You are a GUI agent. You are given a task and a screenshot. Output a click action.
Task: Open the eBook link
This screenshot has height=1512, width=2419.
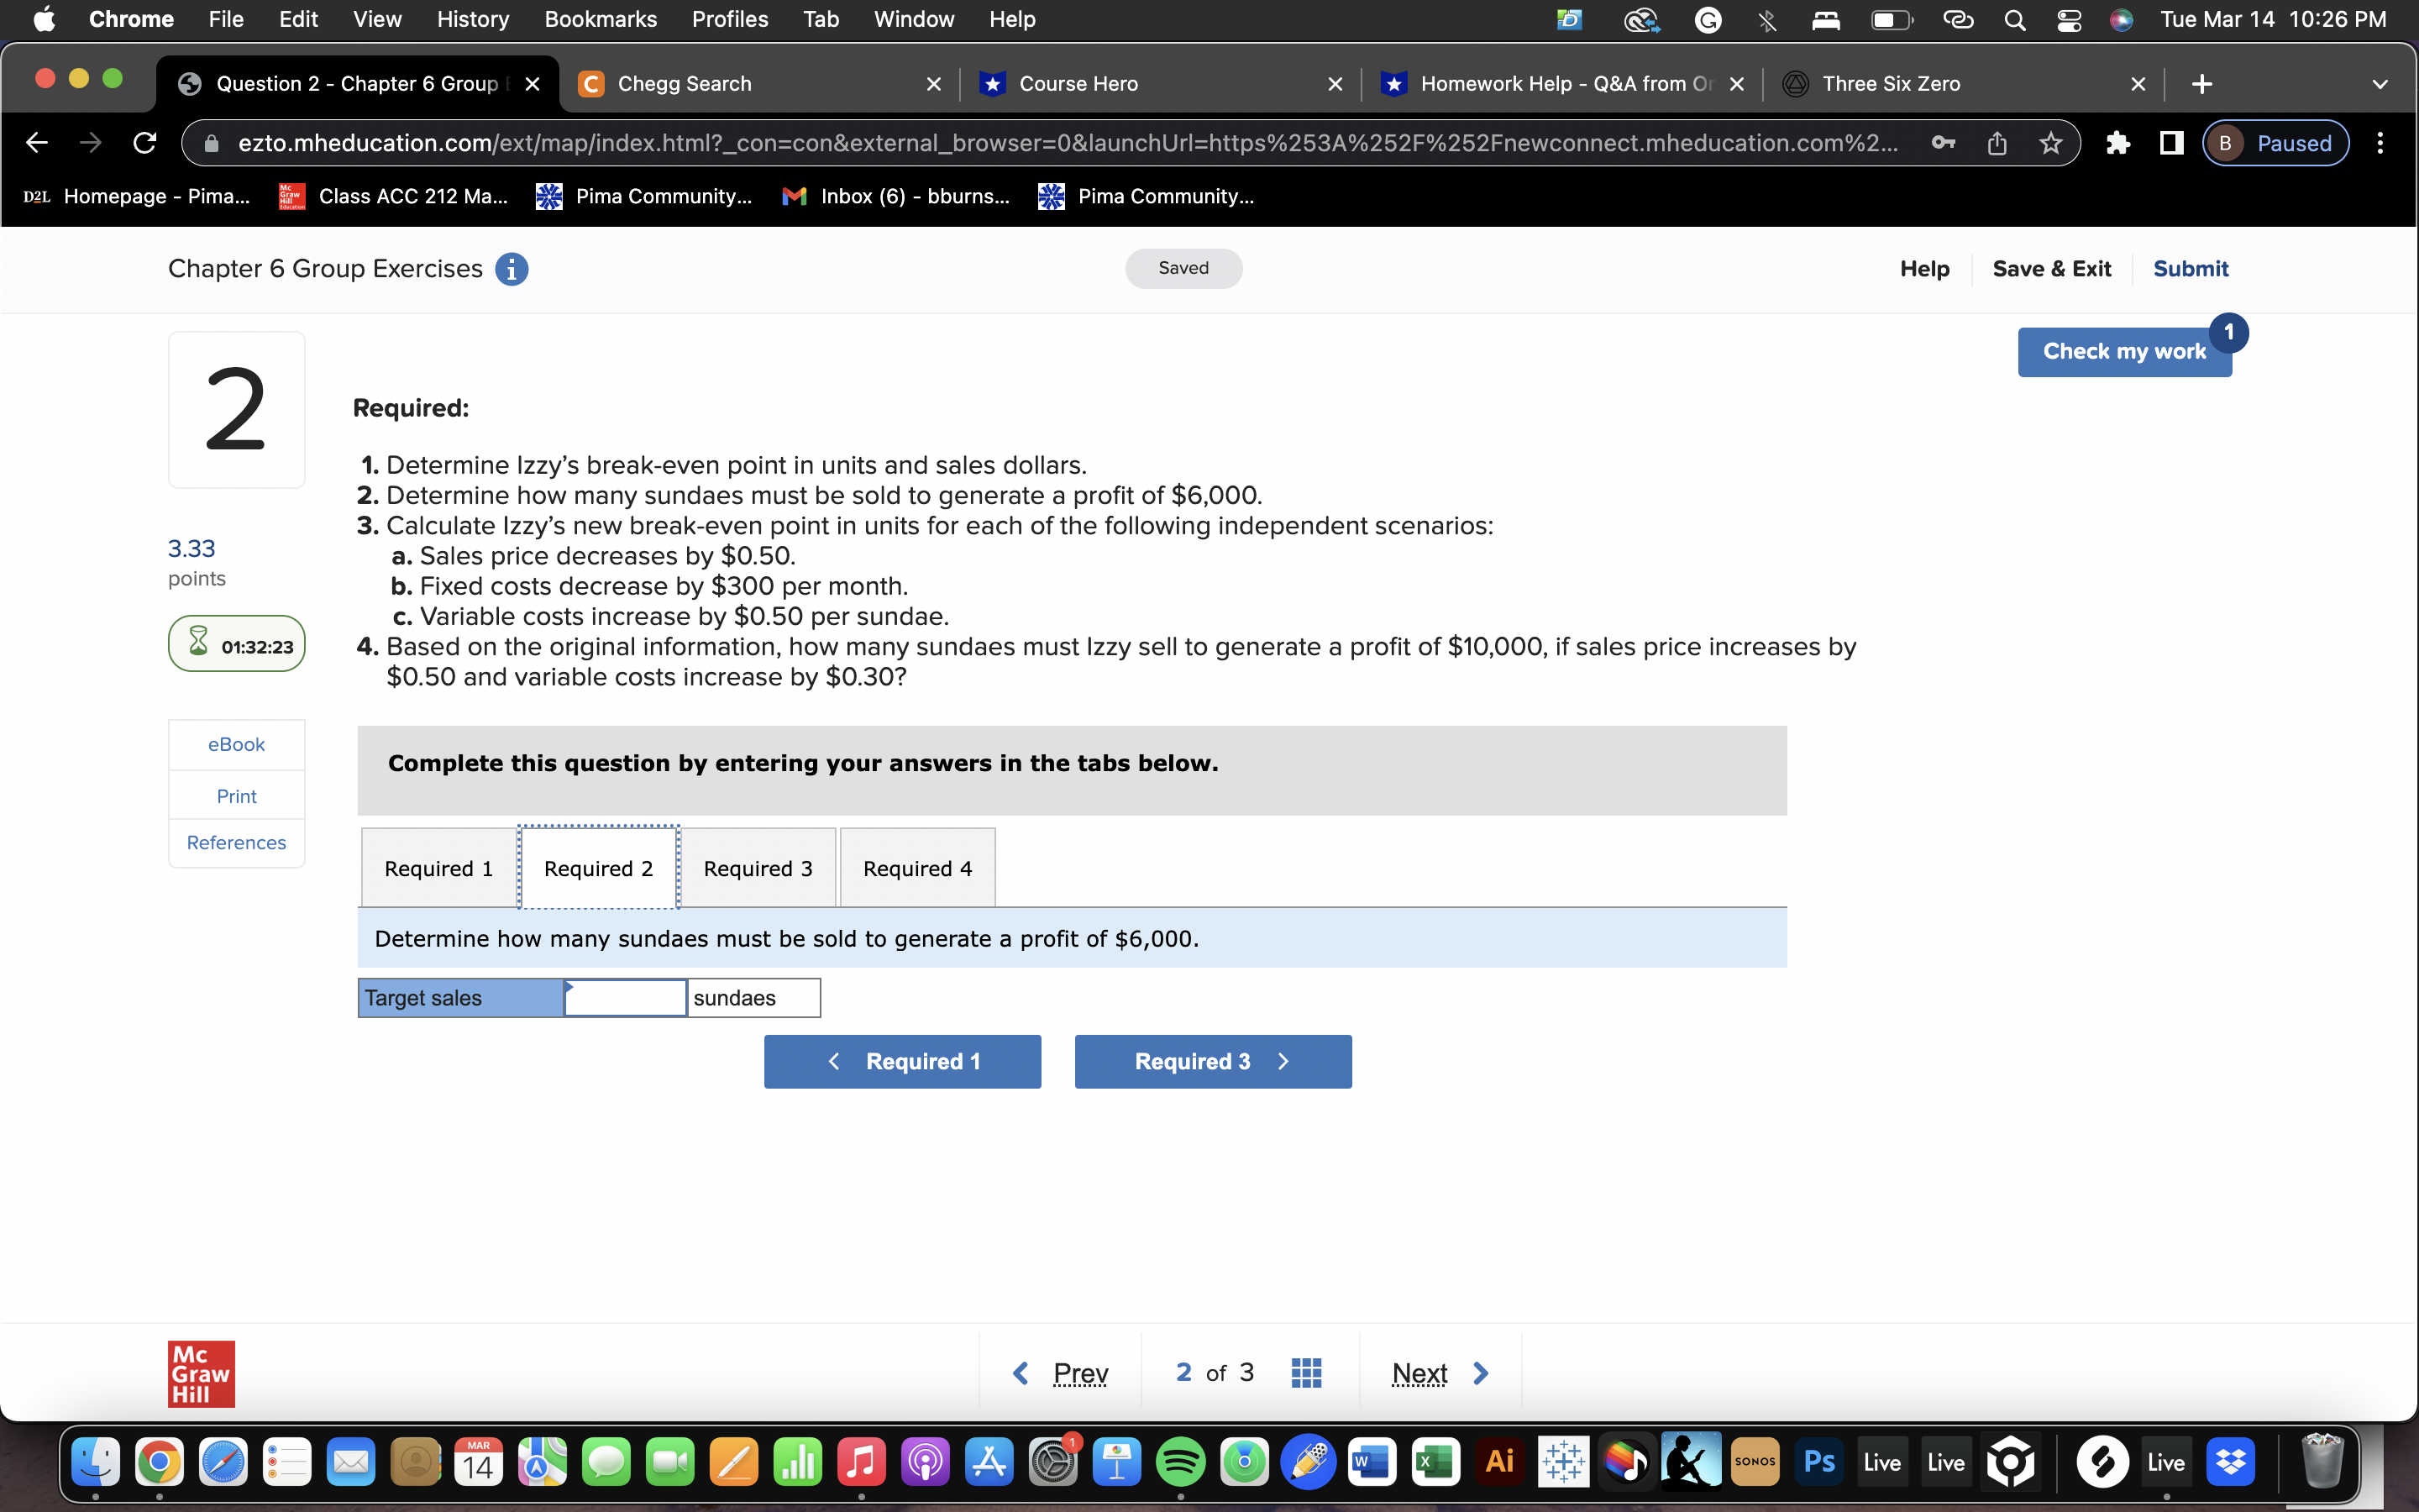point(236,744)
